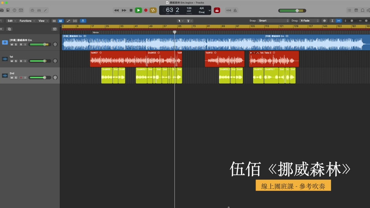Open the Drag dropdown showing X-Fade
The image size is (370, 208).
(309, 21)
